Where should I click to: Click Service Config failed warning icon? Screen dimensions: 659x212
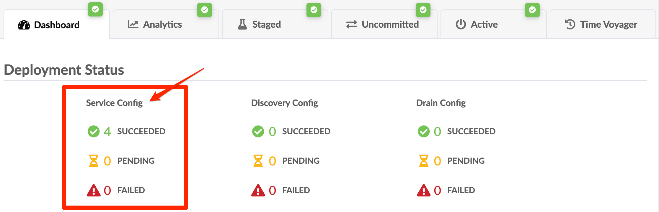pyautogui.click(x=94, y=190)
